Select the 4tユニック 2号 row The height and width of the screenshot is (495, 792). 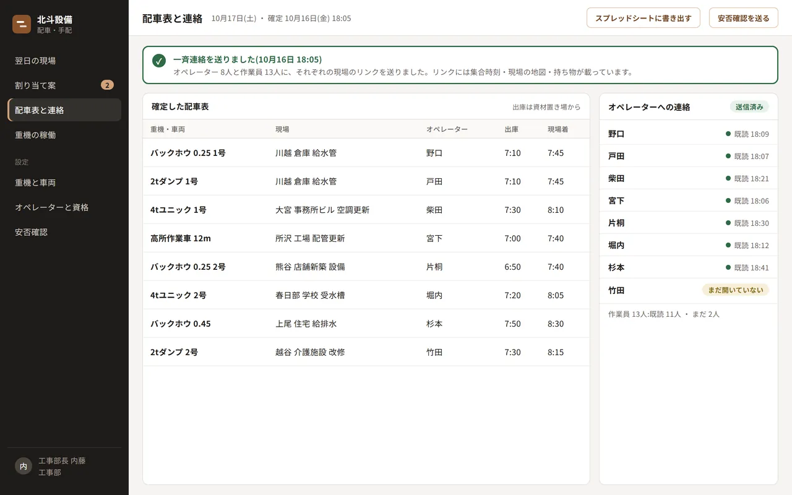coord(366,295)
